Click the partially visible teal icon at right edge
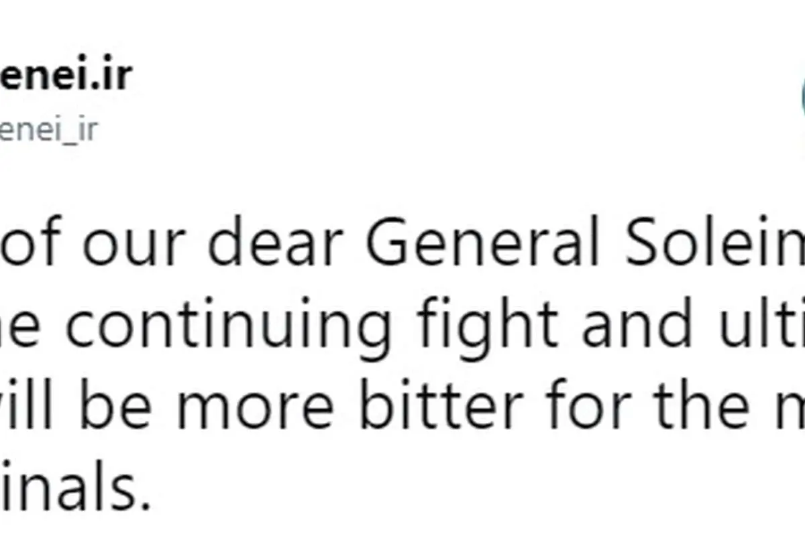 click(802, 100)
